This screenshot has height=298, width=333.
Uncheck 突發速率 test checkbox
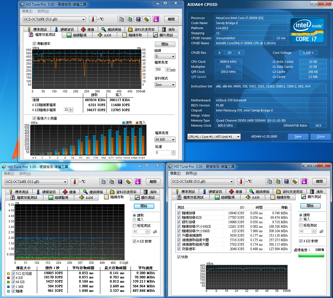(x=179, y=249)
